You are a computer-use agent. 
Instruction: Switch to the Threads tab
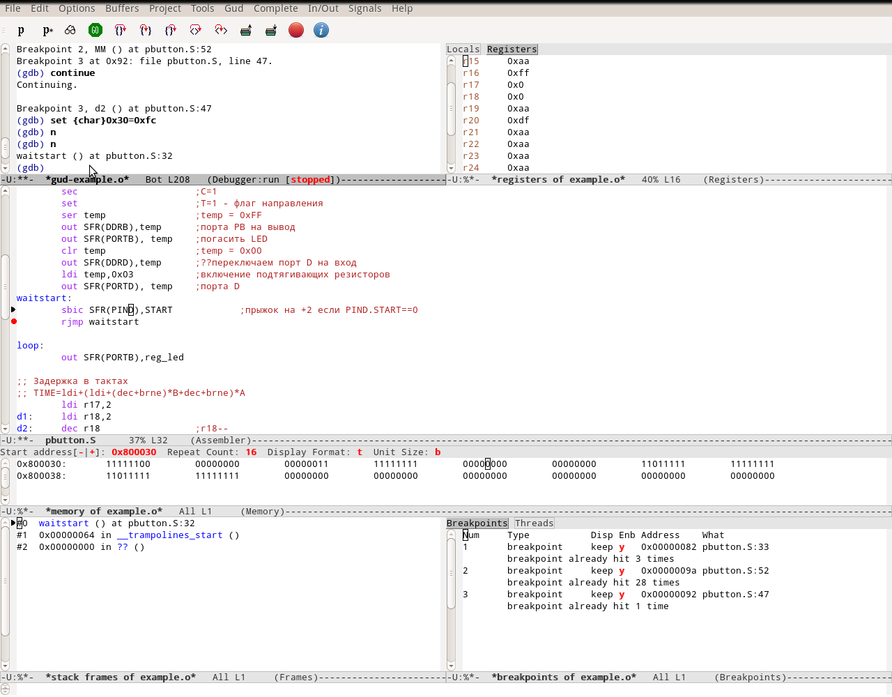click(534, 523)
